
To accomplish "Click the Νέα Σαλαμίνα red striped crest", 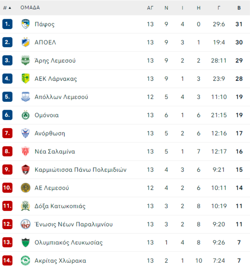I will coord(26,152).
